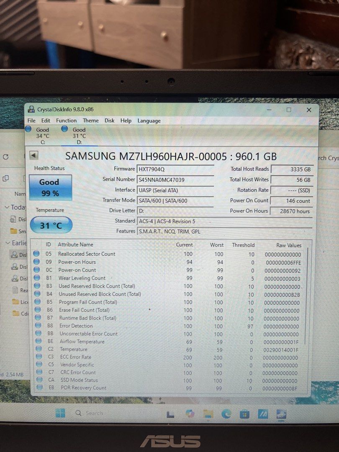339x452 pixels.
Task: Click status circle for Power-on Count row
Action: (x=36, y=270)
